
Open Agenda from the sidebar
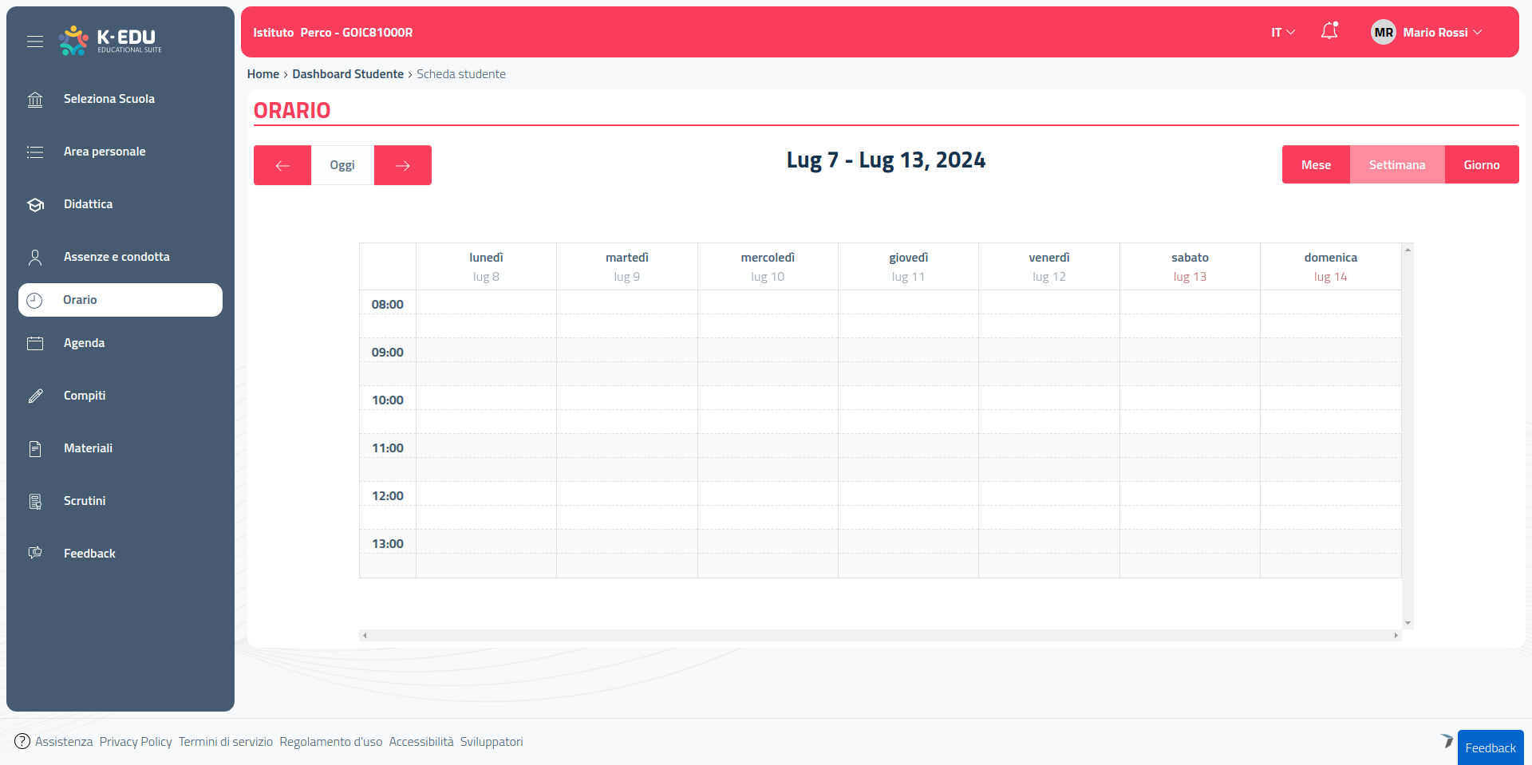tap(84, 343)
